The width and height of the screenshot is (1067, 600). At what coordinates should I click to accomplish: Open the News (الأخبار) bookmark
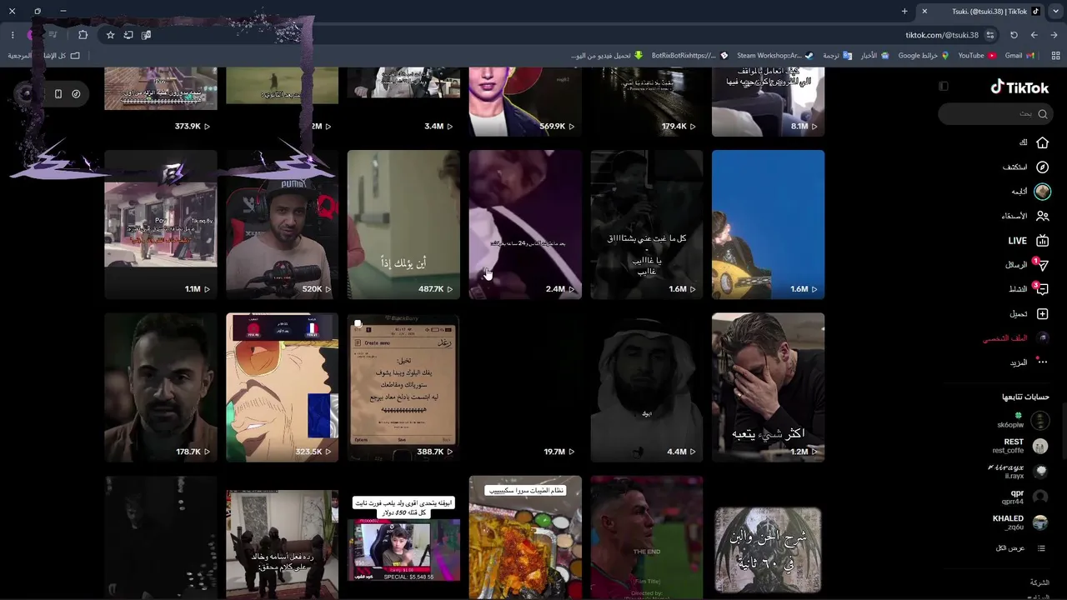pyautogui.click(x=874, y=56)
